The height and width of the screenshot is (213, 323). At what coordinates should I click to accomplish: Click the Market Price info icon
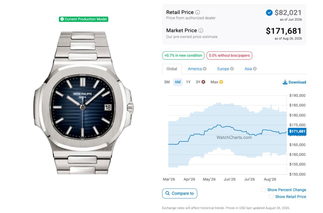(x=201, y=31)
